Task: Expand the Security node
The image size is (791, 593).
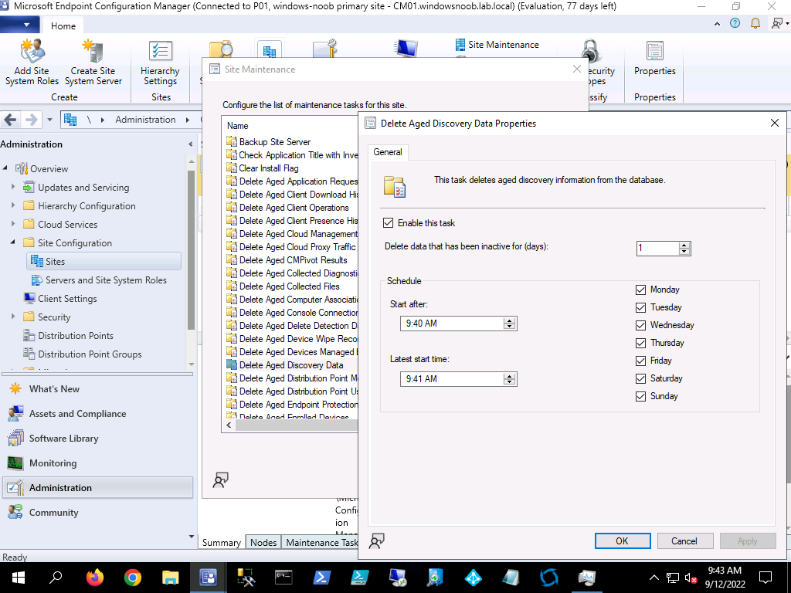Action: (x=13, y=317)
